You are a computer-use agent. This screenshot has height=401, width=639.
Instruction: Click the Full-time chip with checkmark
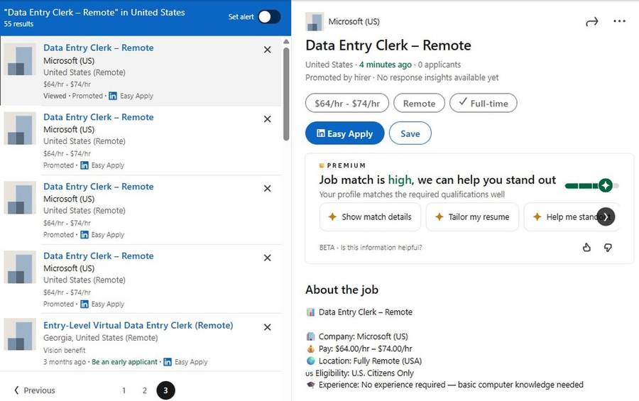(484, 103)
